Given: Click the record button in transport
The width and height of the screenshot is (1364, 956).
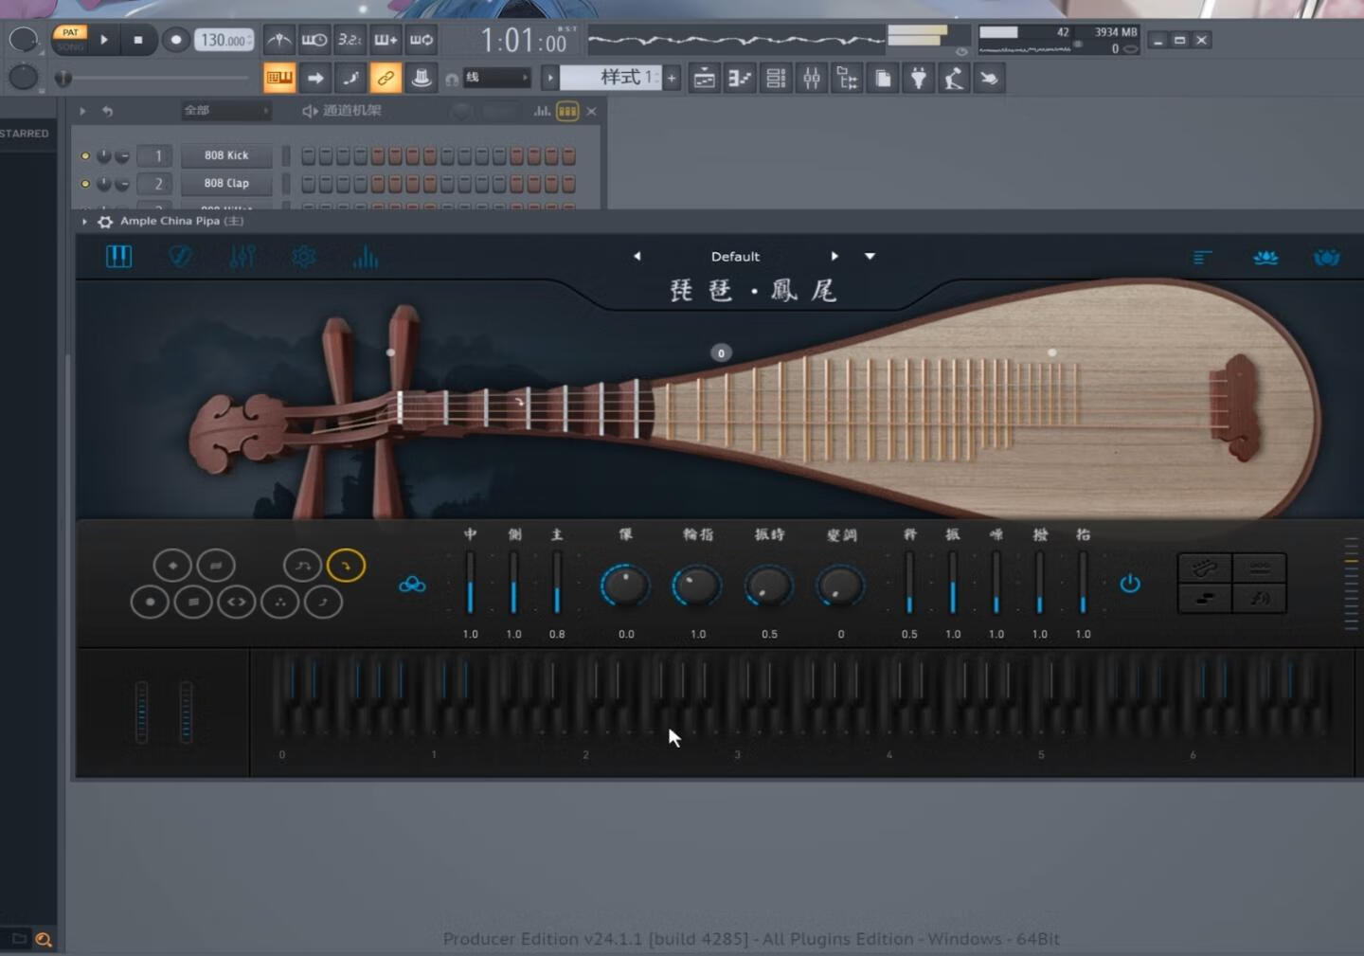Looking at the screenshot, I should tap(175, 40).
